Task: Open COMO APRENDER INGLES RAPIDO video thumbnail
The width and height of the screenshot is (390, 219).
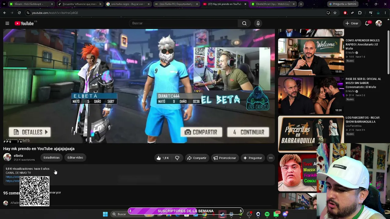Action: tap(311, 57)
